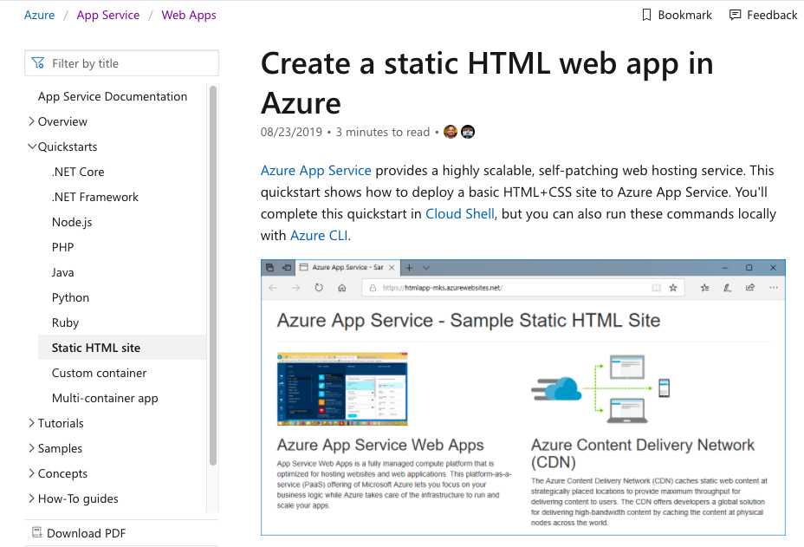Click the Bookmark icon
This screenshot has width=804, height=547.
click(x=646, y=15)
